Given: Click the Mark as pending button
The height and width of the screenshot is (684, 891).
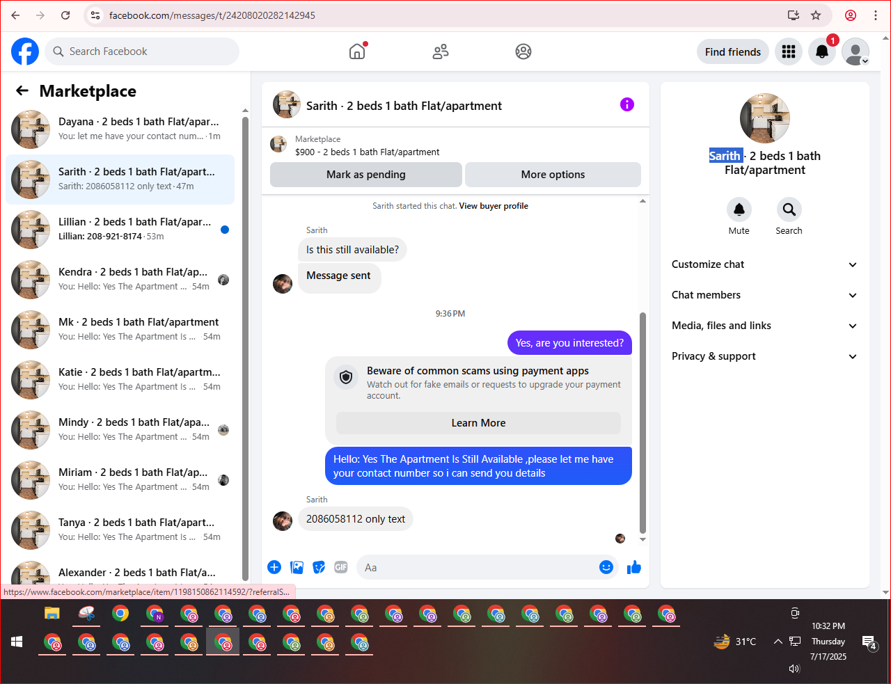Looking at the screenshot, I should [366, 175].
